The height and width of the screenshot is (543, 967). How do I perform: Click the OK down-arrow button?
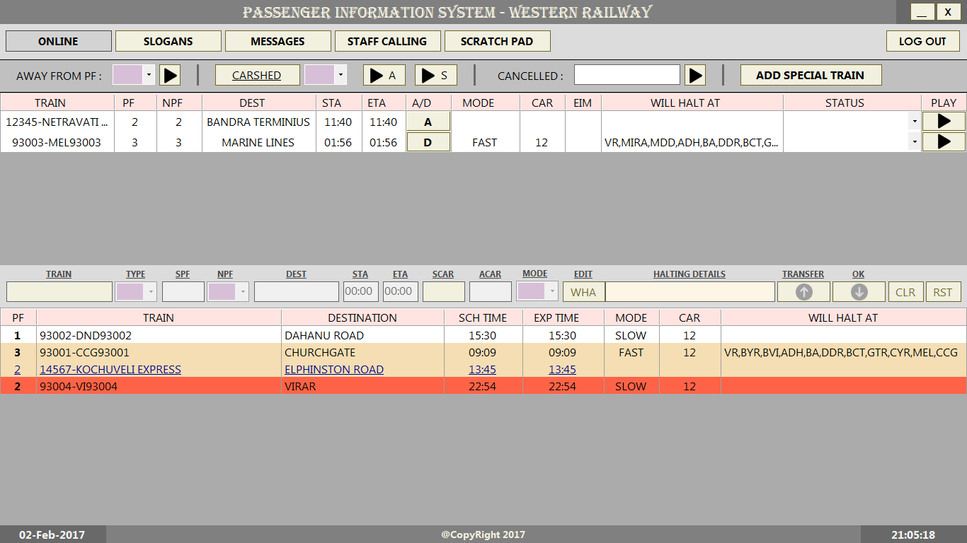point(859,292)
